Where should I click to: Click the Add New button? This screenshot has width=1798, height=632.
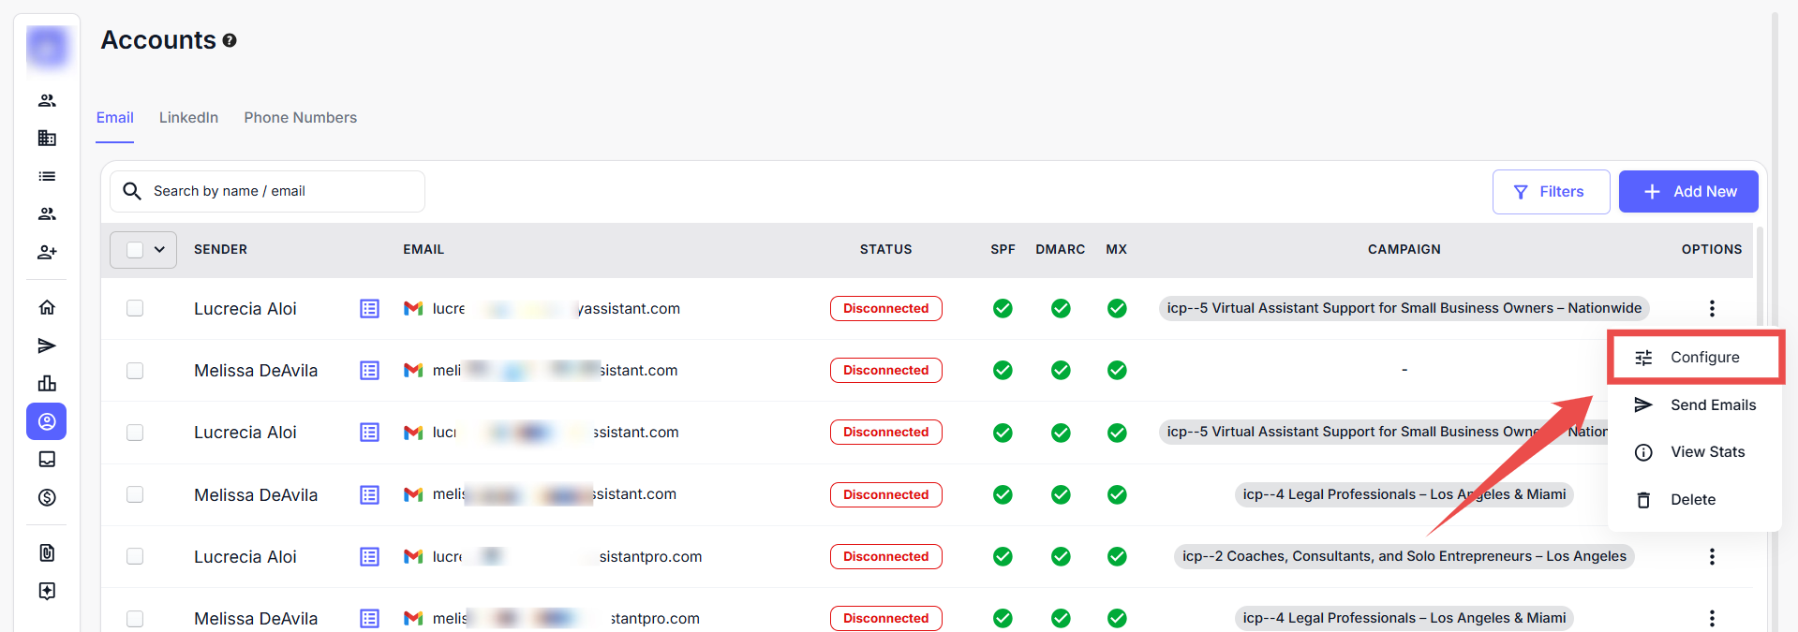coord(1687,191)
